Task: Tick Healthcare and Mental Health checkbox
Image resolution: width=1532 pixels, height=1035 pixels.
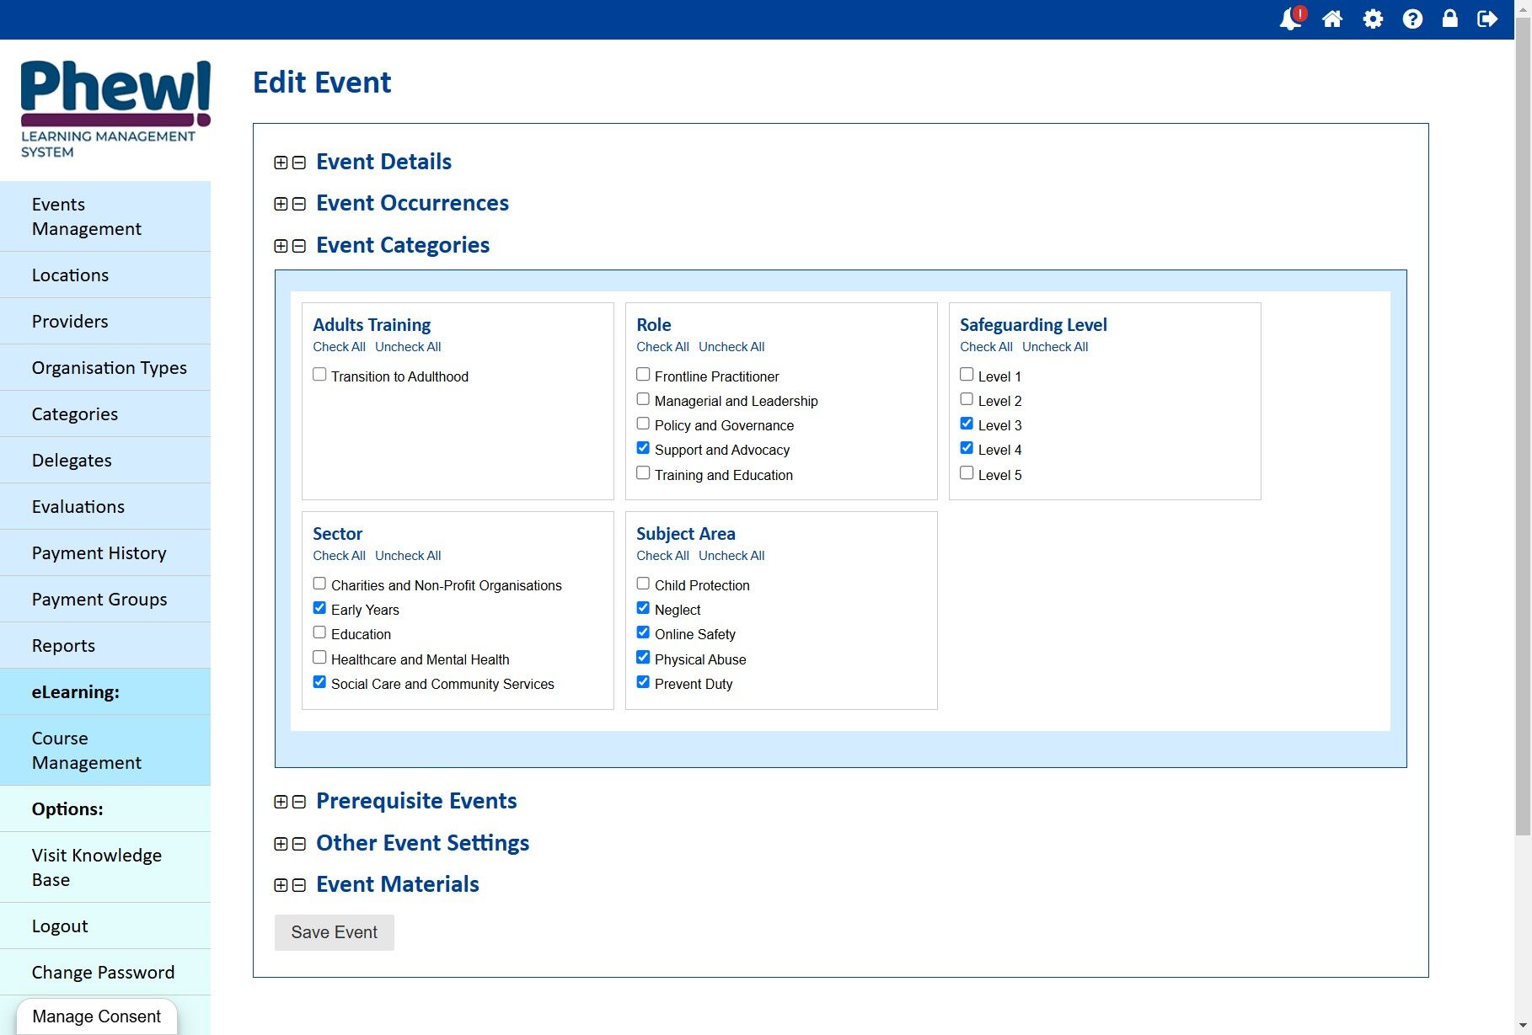Action: click(319, 658)
